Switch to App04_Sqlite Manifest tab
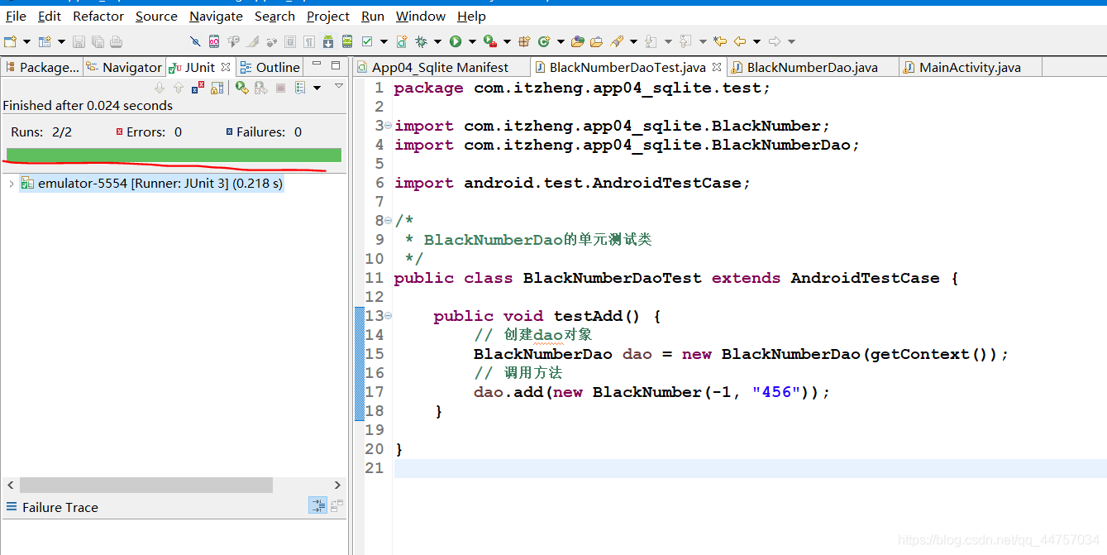Screen dimensions: 1107x555 click(440, 68)
